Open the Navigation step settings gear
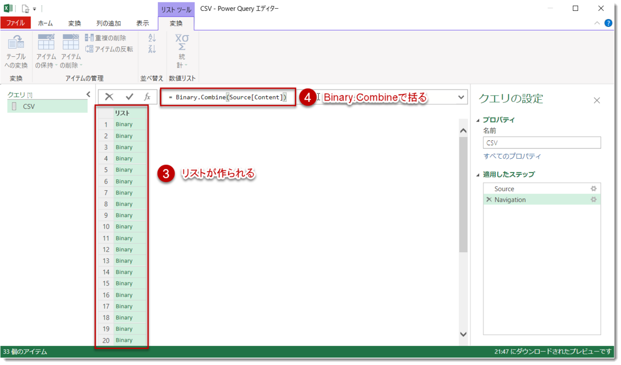Viewport: 621px width, 365px height. coord(594,200)
